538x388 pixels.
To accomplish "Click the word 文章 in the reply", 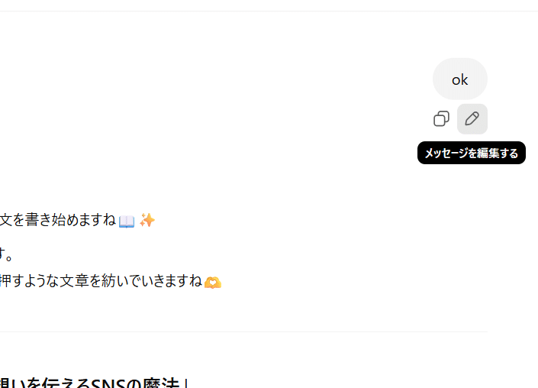I will [x=74, y=281].
